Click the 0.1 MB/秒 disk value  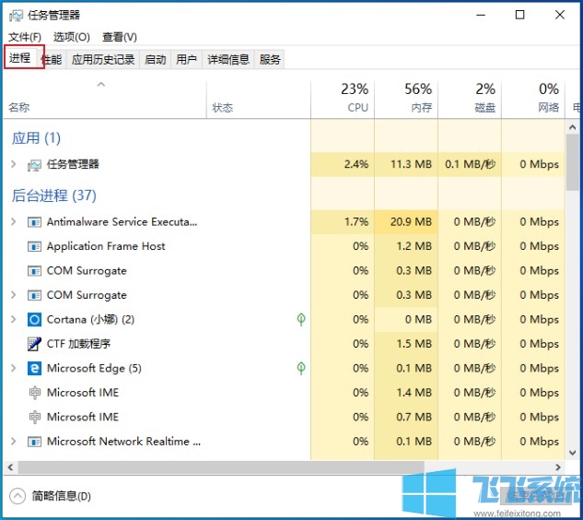click(x=471, y=164)
